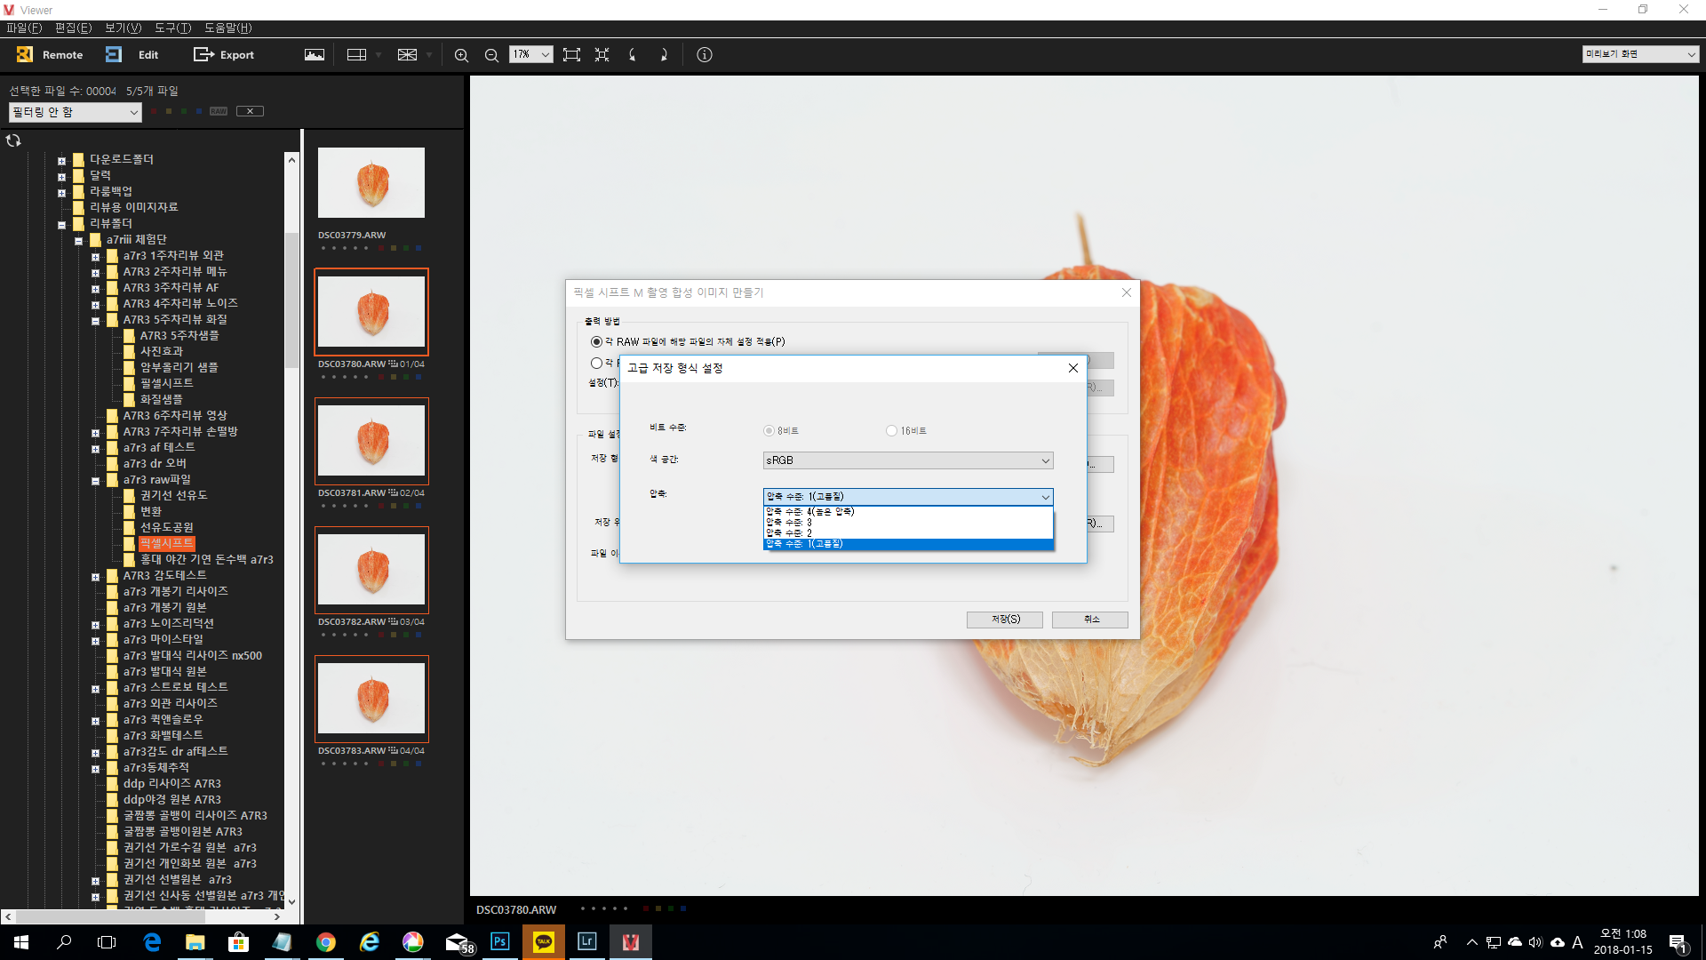Open the Remote application icon
This screenshot has height=960, width=1706.
25,54
